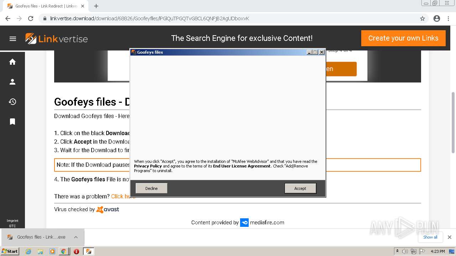456x256 pixels.
Task: Go forward in the browser
Action: [19, 18]
